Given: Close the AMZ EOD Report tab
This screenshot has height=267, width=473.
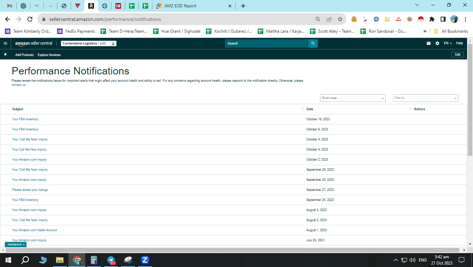Looking at the screenshot, I should point(230,6).
